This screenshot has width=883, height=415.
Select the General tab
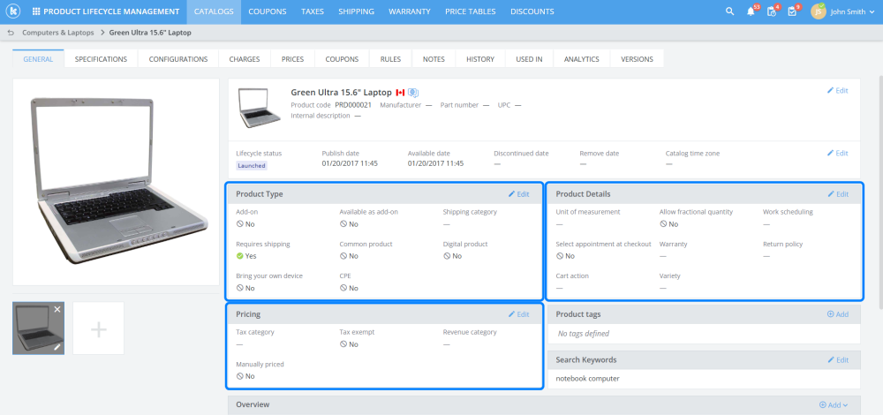coord(38,58)
